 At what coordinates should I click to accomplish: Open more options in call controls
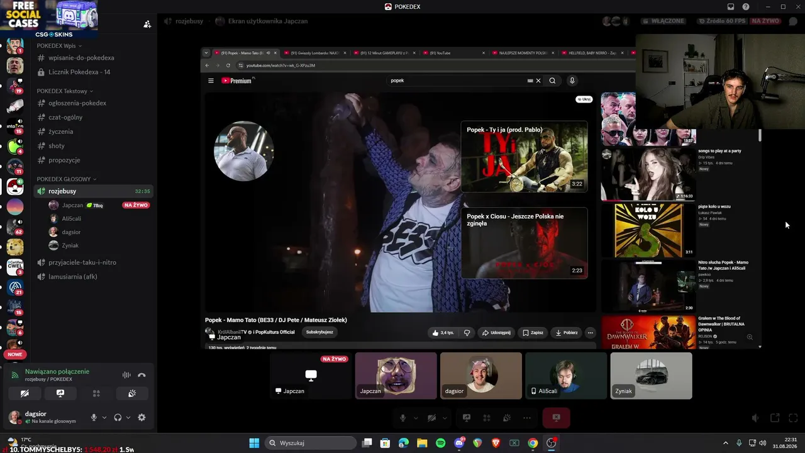coord(527,418)
